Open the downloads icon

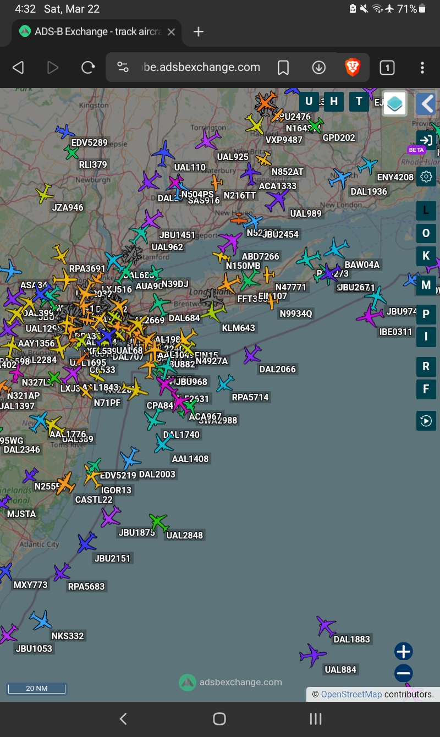pyautogui.click(x=319, y=67)
